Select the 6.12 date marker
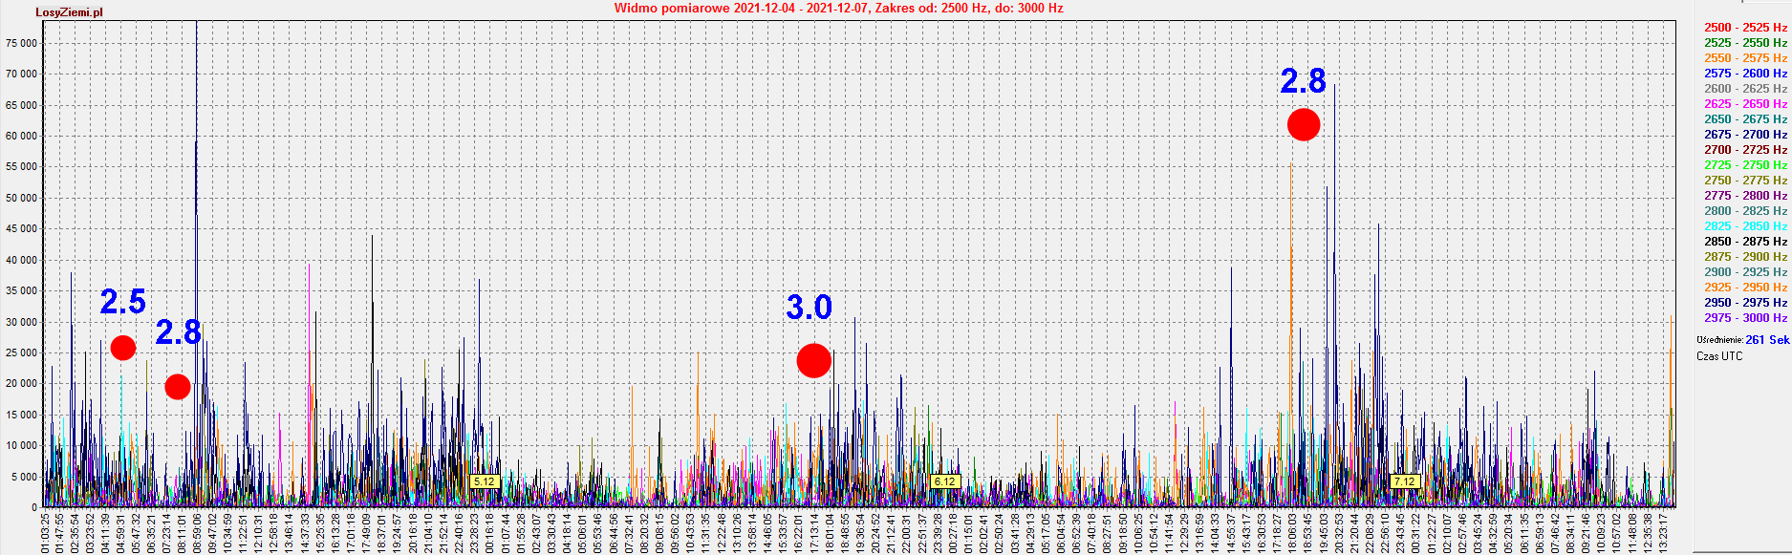This screenshot has height=555, width=1792. (x=944, y=481)
